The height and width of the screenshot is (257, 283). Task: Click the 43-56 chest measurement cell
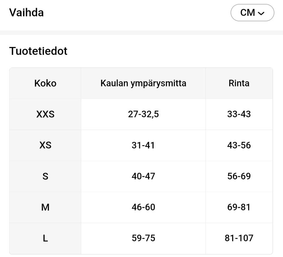239,145
